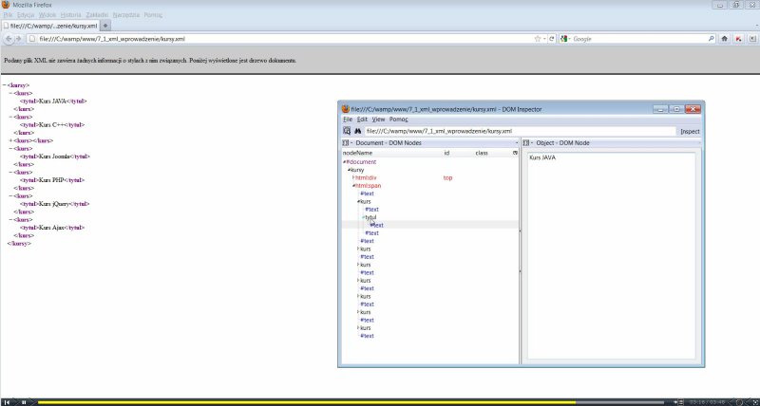Select the html:div node with id top

pos(366,177)
